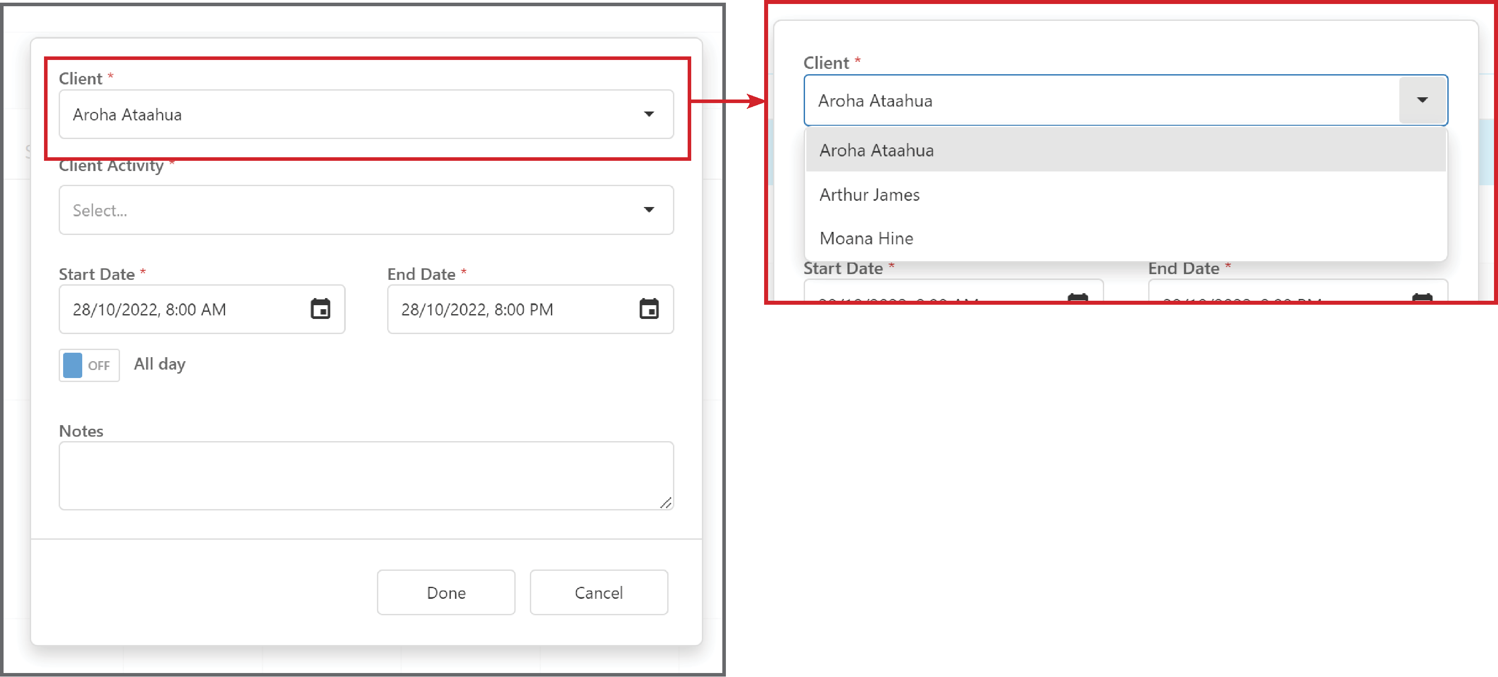Pick Moana Hine from the client list
The width and height of the screenshot is (1498, 677).
[x=1126, y=238]
